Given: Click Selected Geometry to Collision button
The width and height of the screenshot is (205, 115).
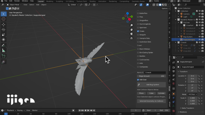Looking at the screenshot, I should click(x=151, y=101).
